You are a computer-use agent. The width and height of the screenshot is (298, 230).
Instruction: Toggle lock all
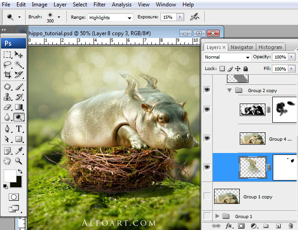(x=246, y=69)
